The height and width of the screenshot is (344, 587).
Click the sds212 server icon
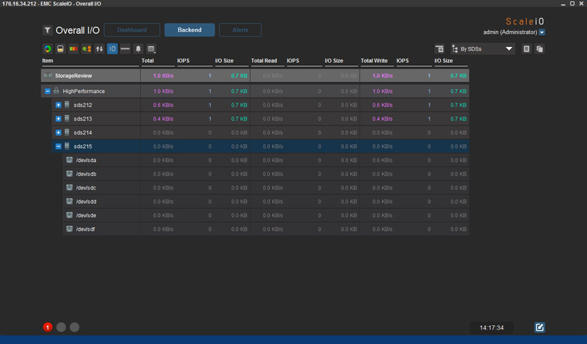click(67, 105)
